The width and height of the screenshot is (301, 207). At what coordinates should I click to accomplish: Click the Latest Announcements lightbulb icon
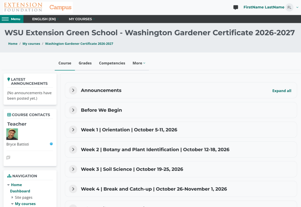tap(9, 79)
